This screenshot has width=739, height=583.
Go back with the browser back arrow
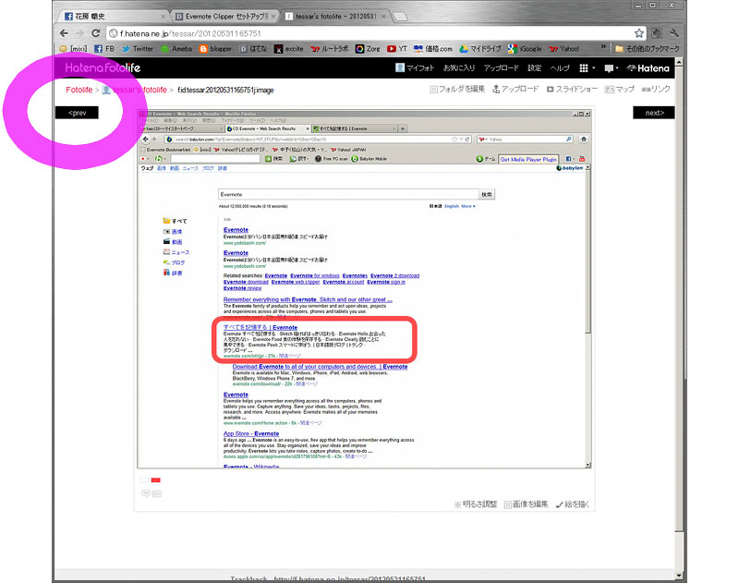pos(64,33)
